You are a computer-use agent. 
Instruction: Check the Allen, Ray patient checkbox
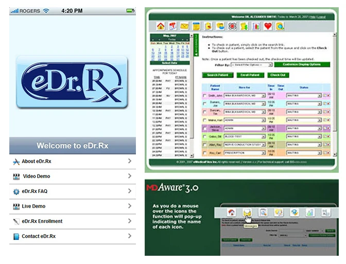click(204, 145)
